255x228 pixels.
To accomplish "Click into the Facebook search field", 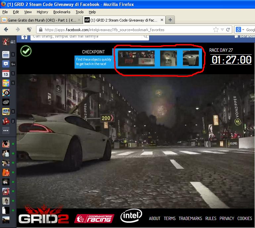I will [87, 37].
